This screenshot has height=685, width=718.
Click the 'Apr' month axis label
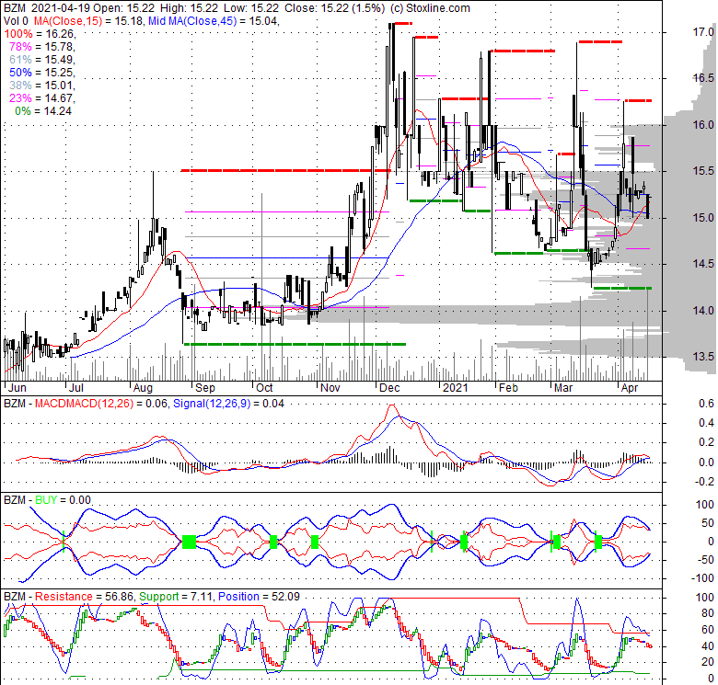629,388
